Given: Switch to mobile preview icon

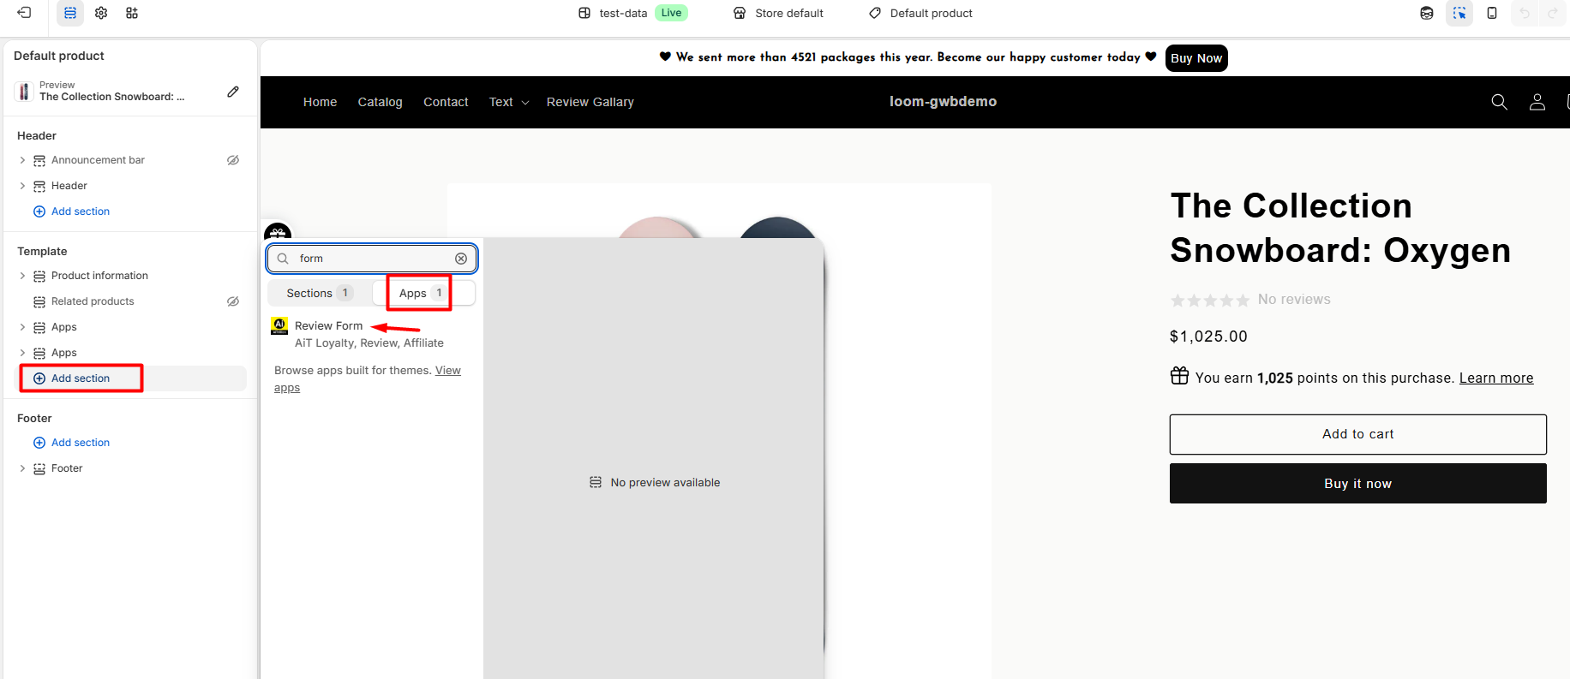Looking at the screenshot, I should (1492, 13).
